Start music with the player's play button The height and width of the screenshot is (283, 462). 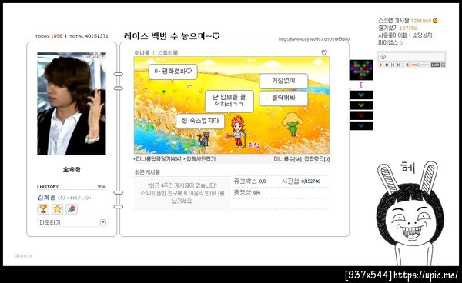coord(381,65)
